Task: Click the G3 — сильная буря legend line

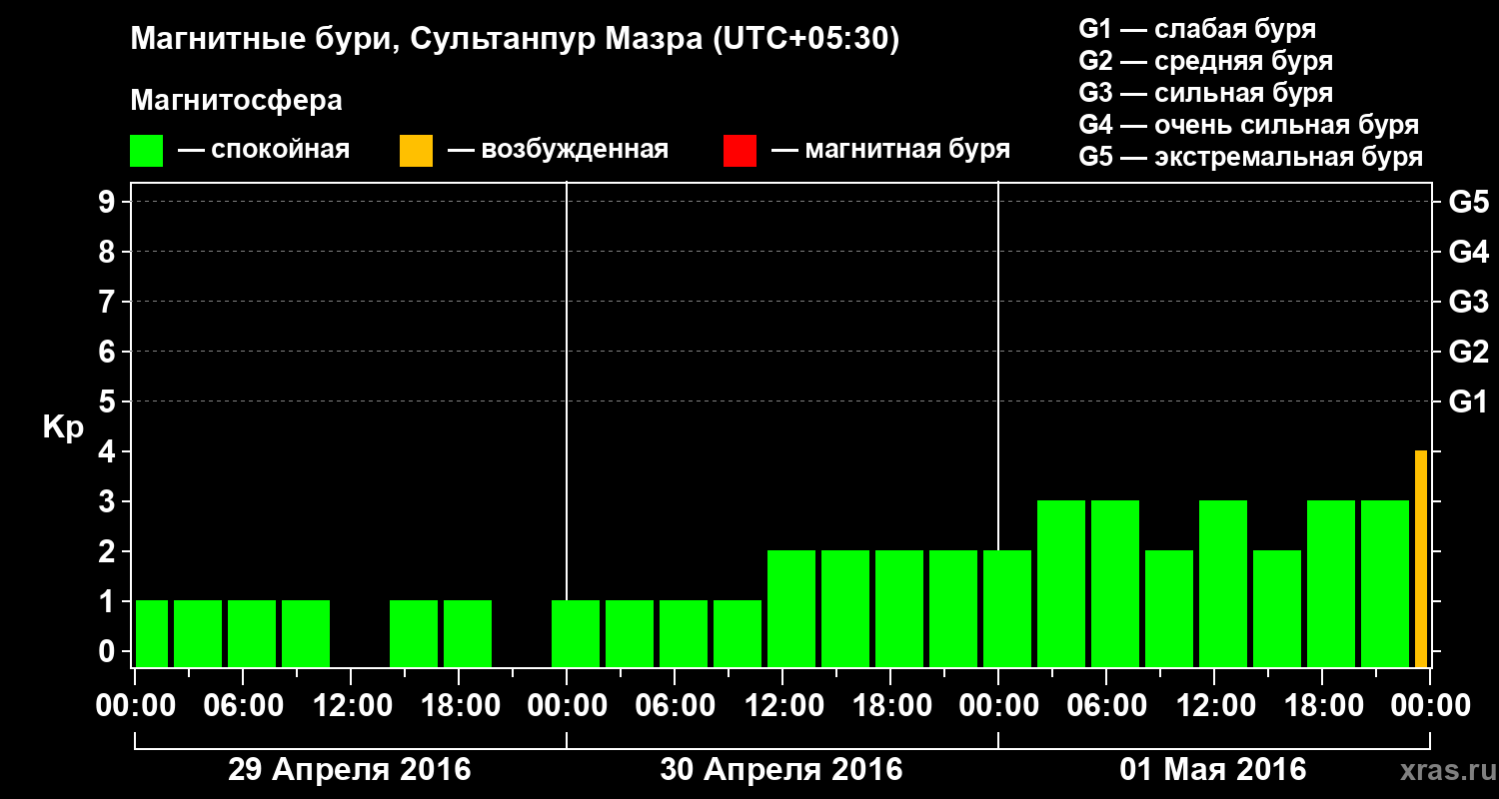Action: click(1205, 93)
